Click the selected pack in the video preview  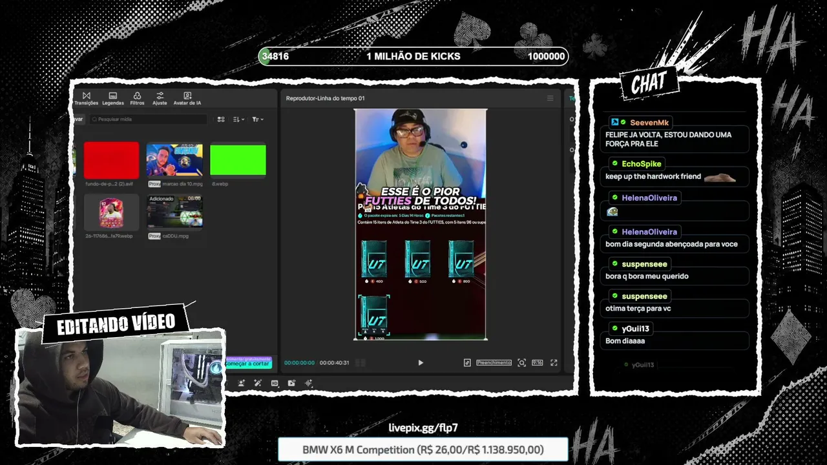point(374,316)
